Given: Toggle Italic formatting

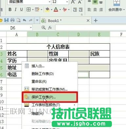Looking at the screenshot, I should pos(16,10).
